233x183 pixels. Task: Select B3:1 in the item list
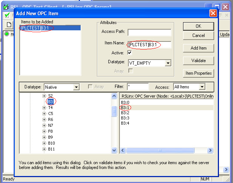click(125, 108)
